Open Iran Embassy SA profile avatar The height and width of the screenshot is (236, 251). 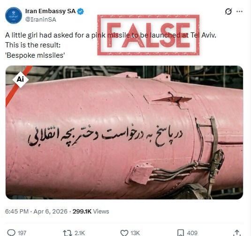[14, 15]
